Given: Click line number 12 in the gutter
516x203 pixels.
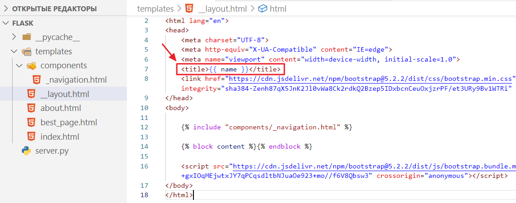Looking at the screenshot, I should (144, 127).
